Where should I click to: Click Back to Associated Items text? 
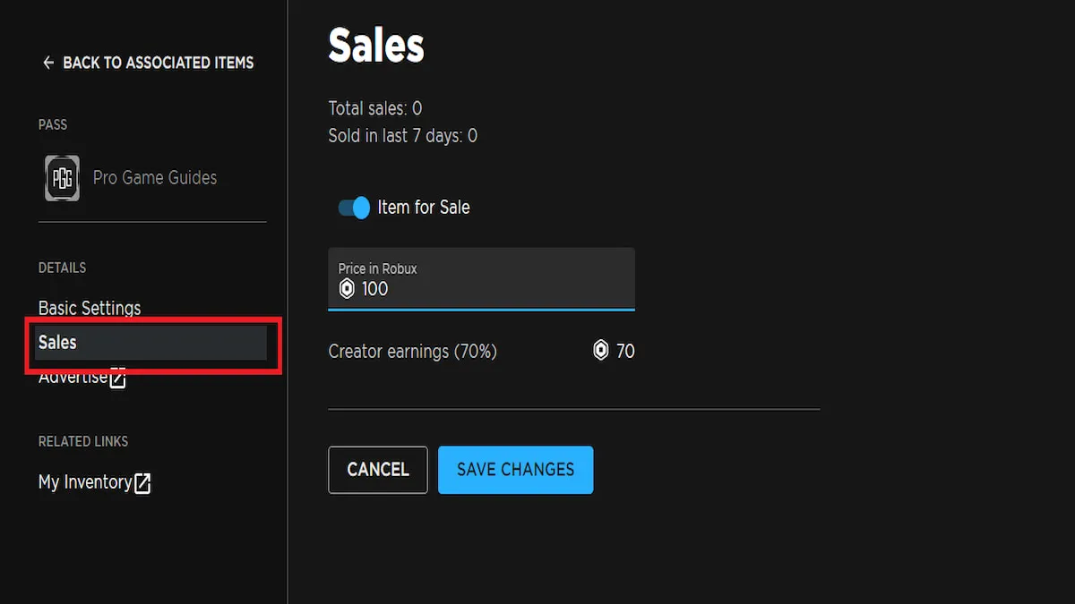click(x=158, y=63)
